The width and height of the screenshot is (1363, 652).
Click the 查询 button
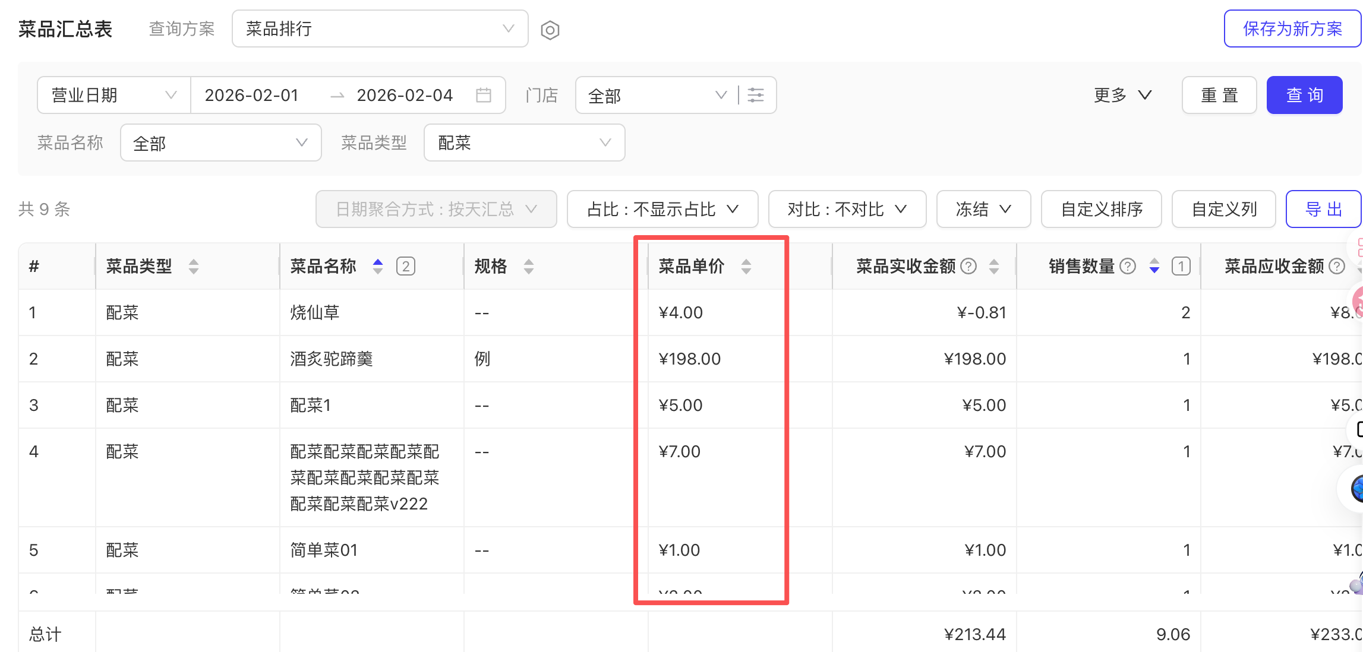coord(1304,95)
